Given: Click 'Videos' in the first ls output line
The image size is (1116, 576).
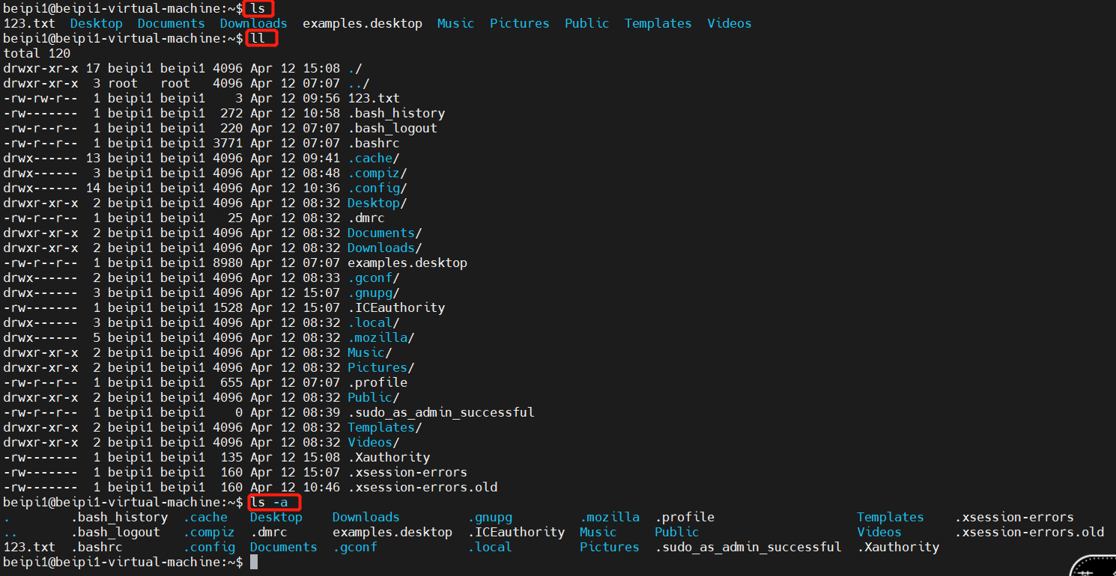Looking at the screenshot, I should 730,23.
